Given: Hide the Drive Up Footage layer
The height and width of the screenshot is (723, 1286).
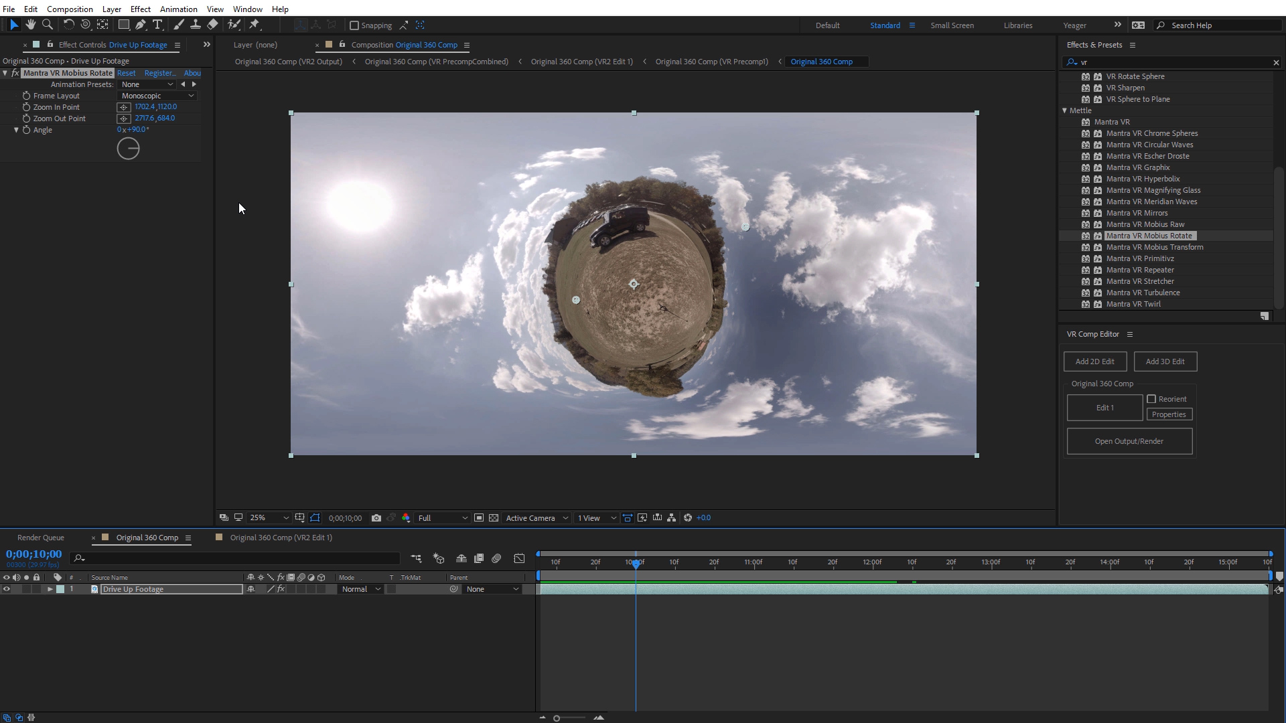Looking at the screenshot, I should (x=7, y=589).
